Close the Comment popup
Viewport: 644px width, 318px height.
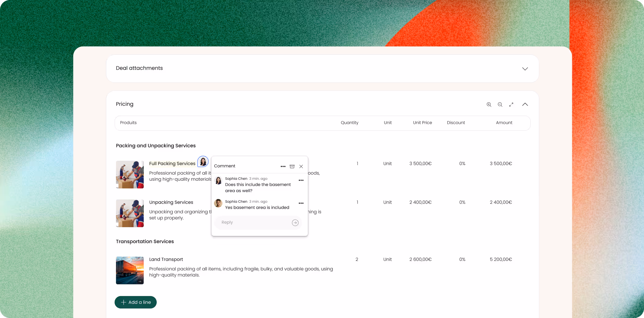coord(301,166)
